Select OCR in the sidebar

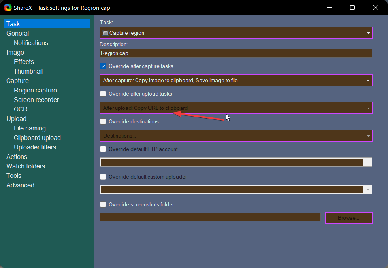[x=21, y=109]
